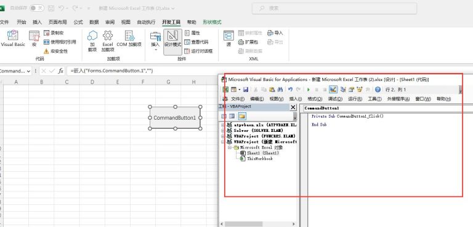Viewport: 473px width, 227px height.
Task: Expand VBAProject (FUNCRES.XLAM) node
Action: pos(222,136)
